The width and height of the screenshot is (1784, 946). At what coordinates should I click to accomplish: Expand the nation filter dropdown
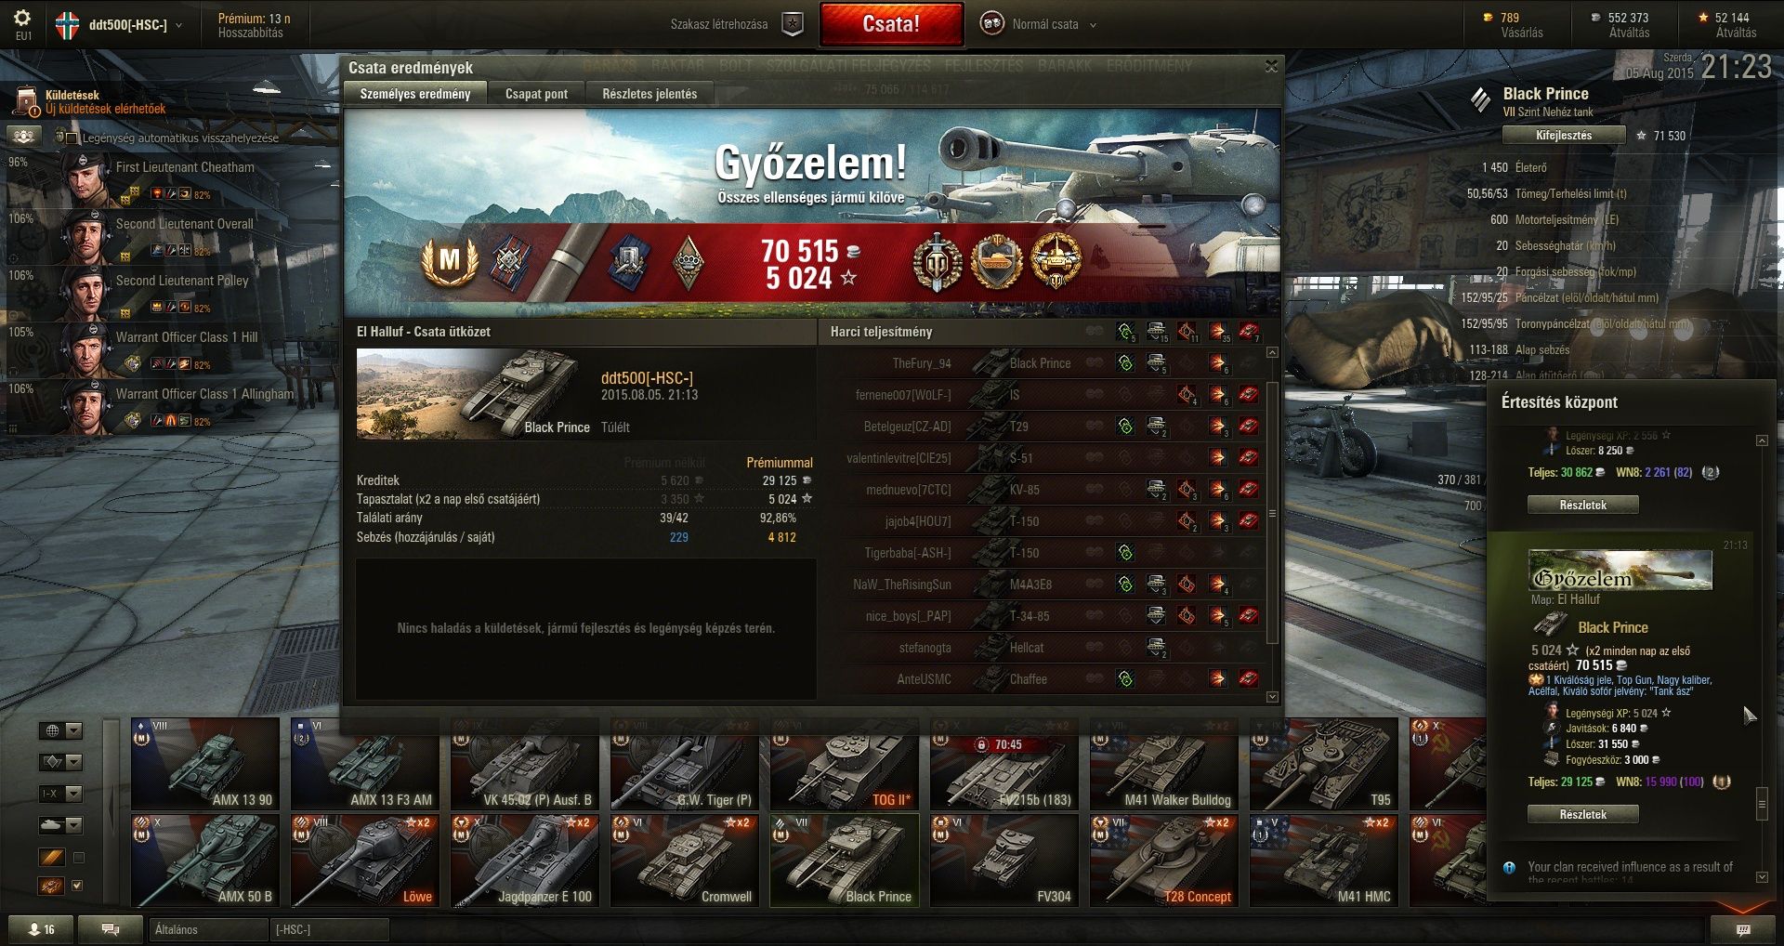click(x=60, y=730)
